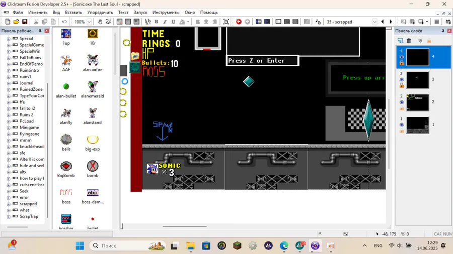Screen dimensions: 453x254
Task: Expand the Special tree node
Action: 9,39
